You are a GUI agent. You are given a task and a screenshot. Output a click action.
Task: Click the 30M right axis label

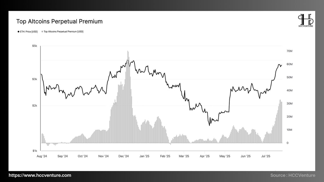click(x=290, y=103)
